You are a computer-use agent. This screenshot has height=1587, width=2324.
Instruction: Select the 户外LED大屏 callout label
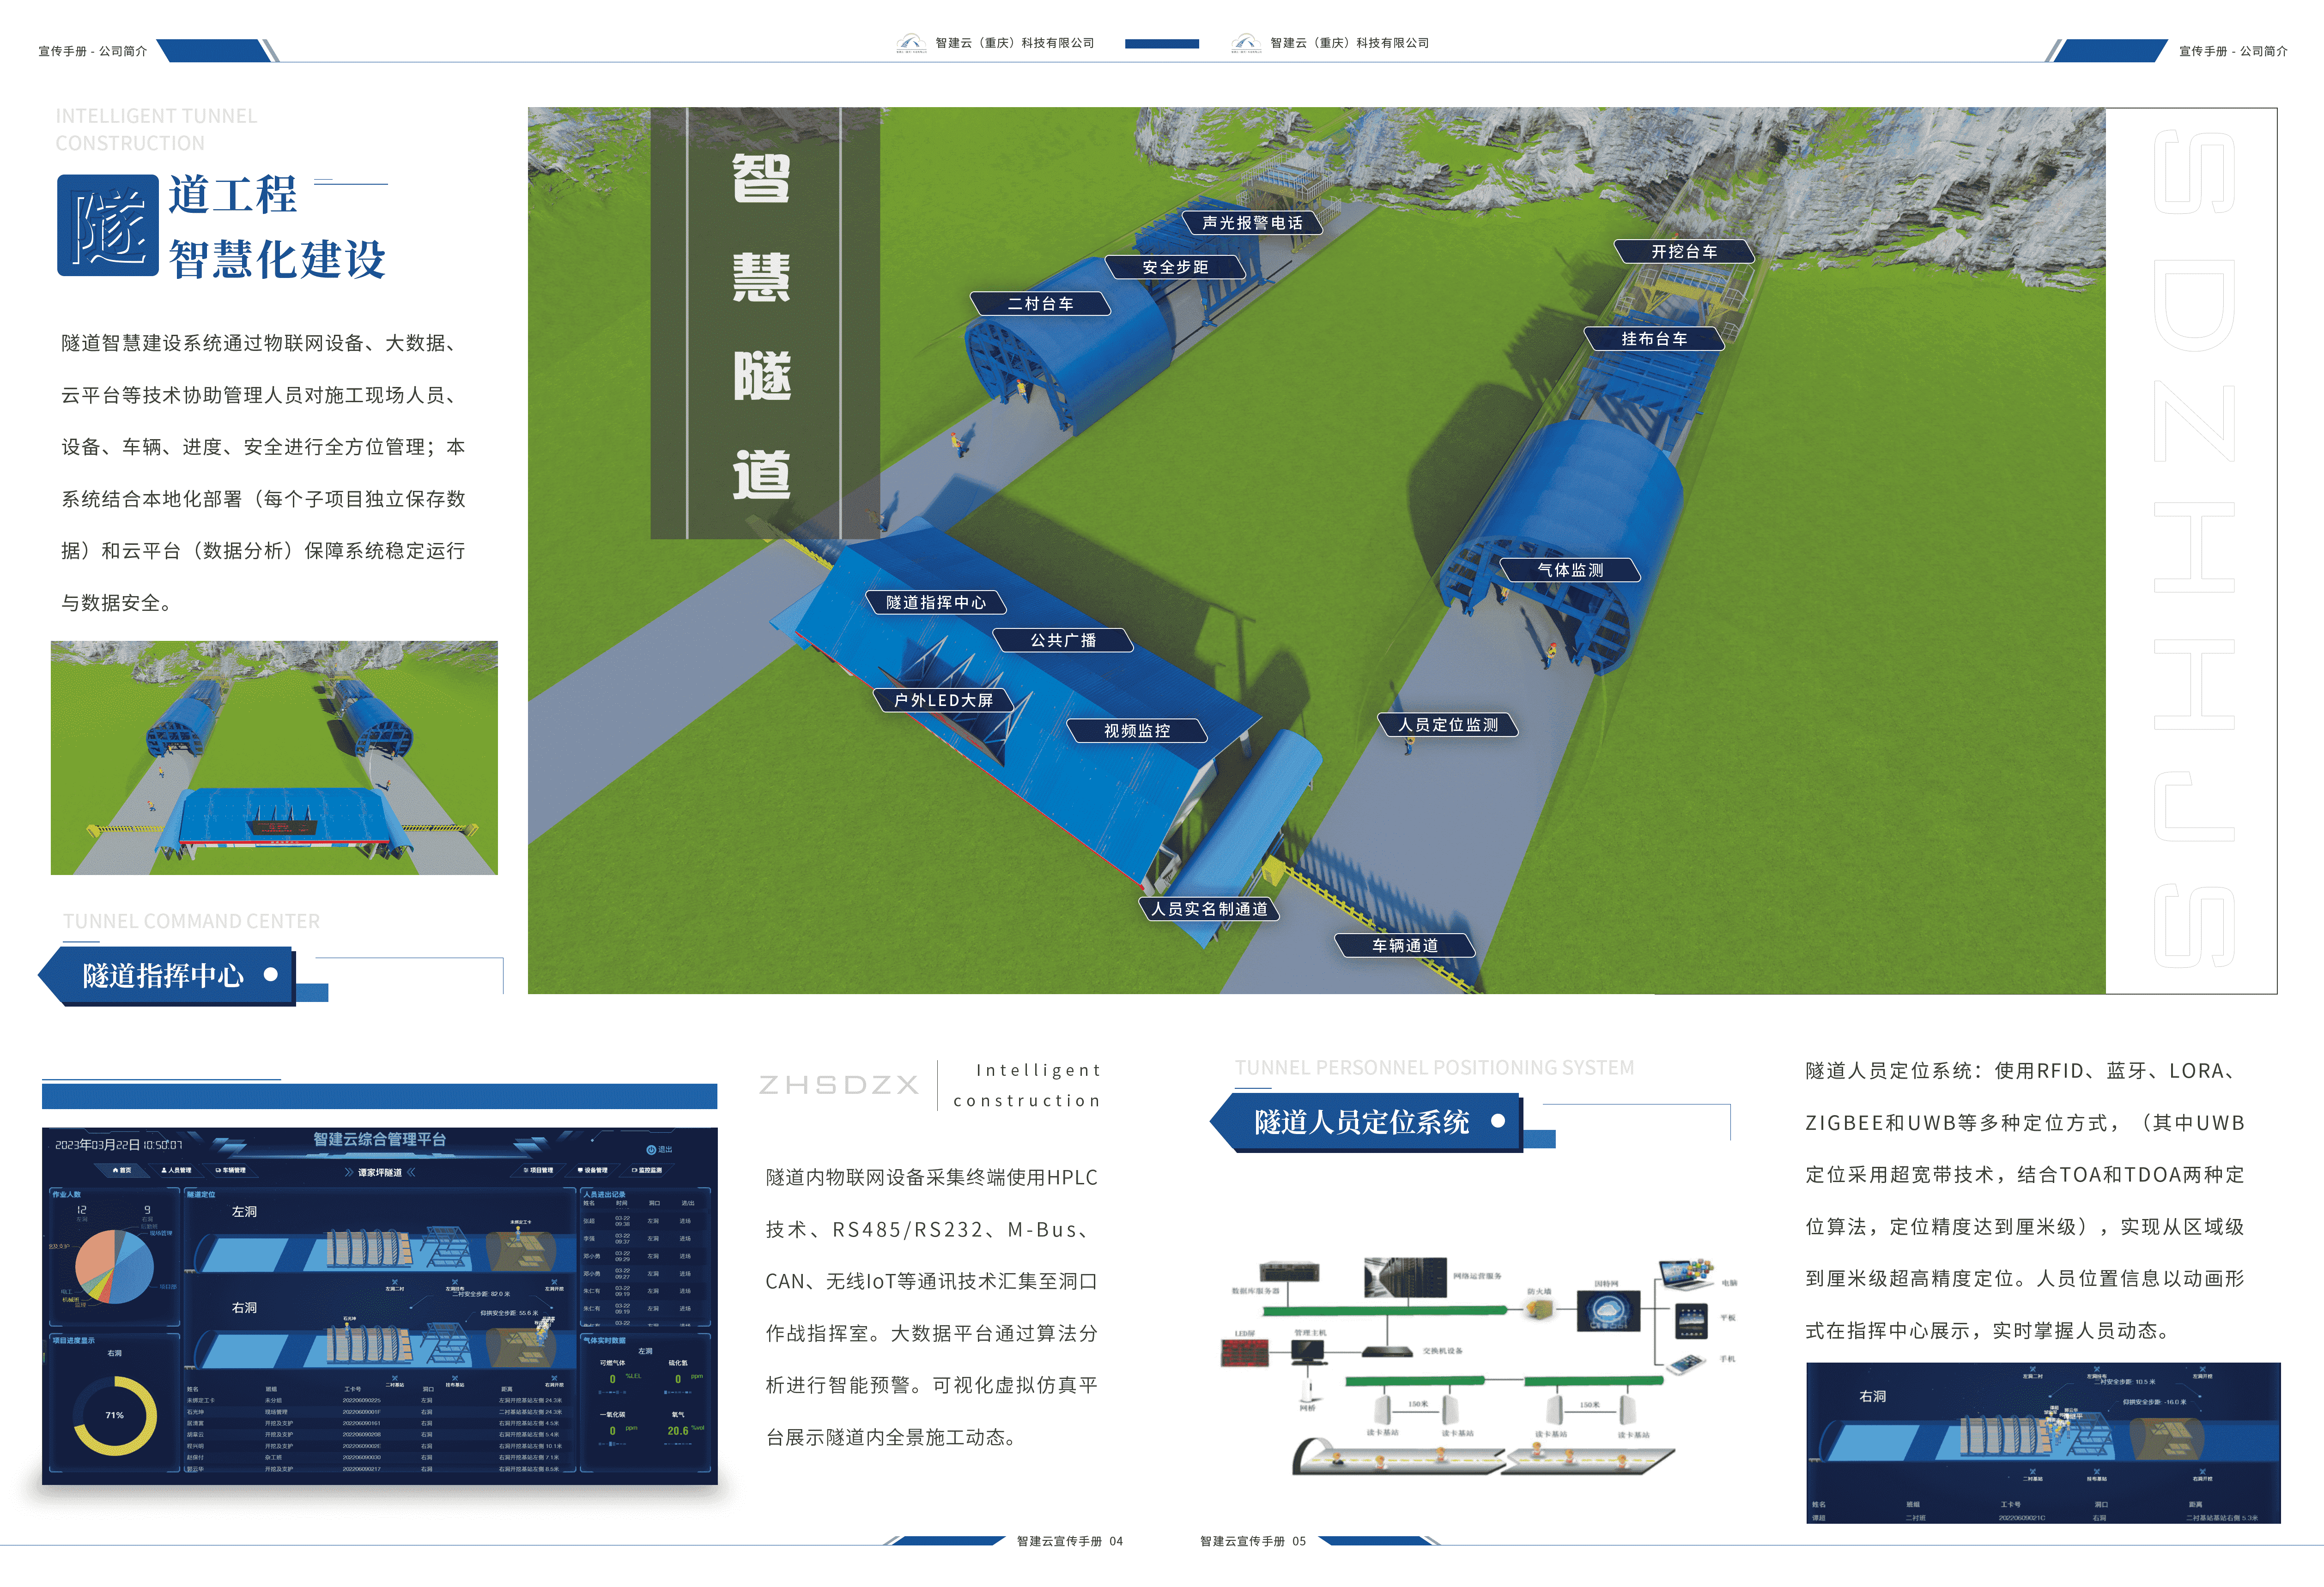(943, 700)
